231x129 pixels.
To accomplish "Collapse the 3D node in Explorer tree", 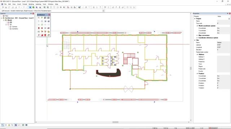I will (x=6, y=25).
